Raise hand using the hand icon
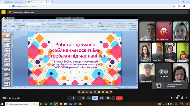Viewport: 190px width, 106px height. click(x=108, y=98)
